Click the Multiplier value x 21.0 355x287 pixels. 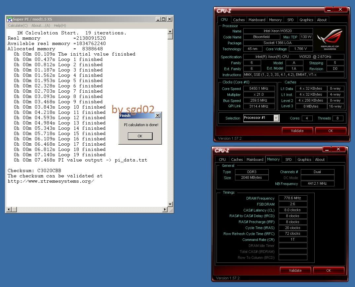pos(259,94)
